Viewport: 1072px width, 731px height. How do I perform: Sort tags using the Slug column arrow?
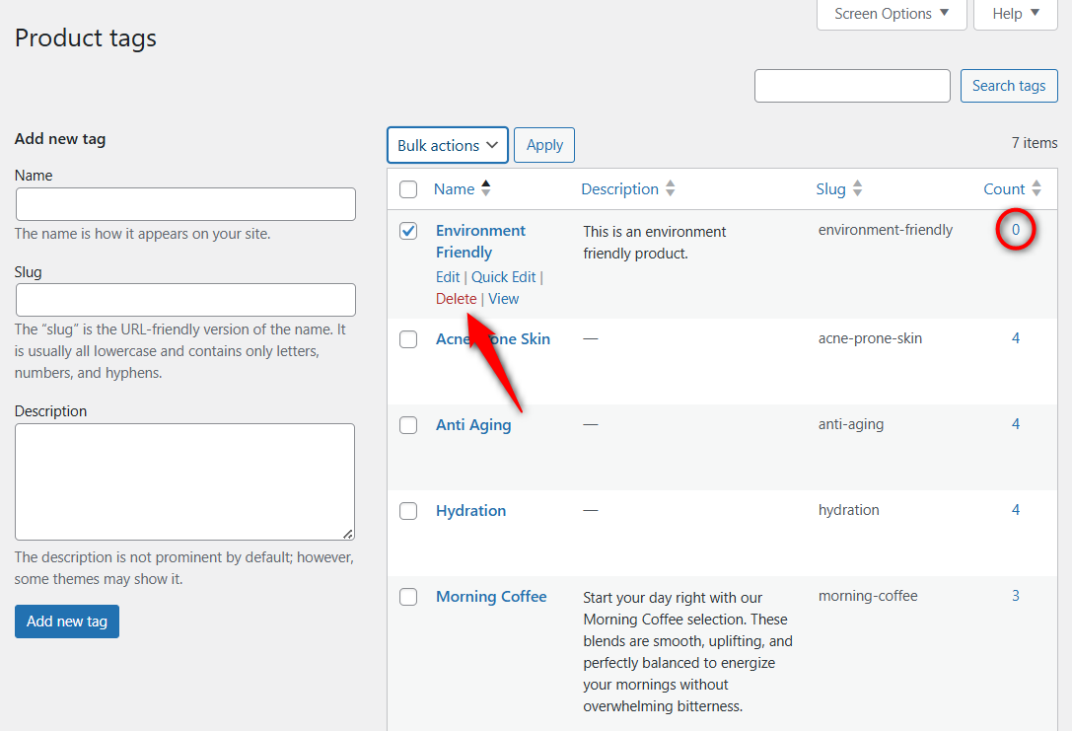click(x=856, y=188)
